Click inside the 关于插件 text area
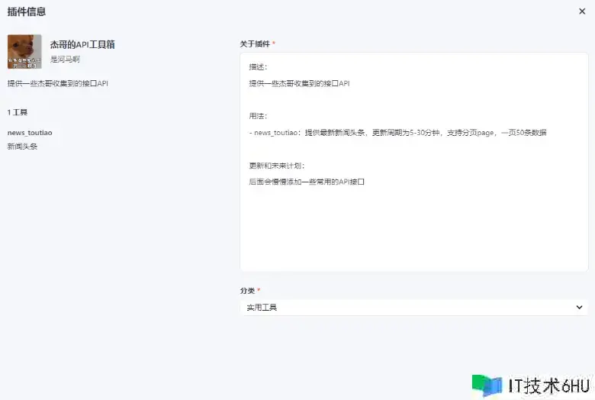This screenshot has width=595, height=400. pos(413,229)
